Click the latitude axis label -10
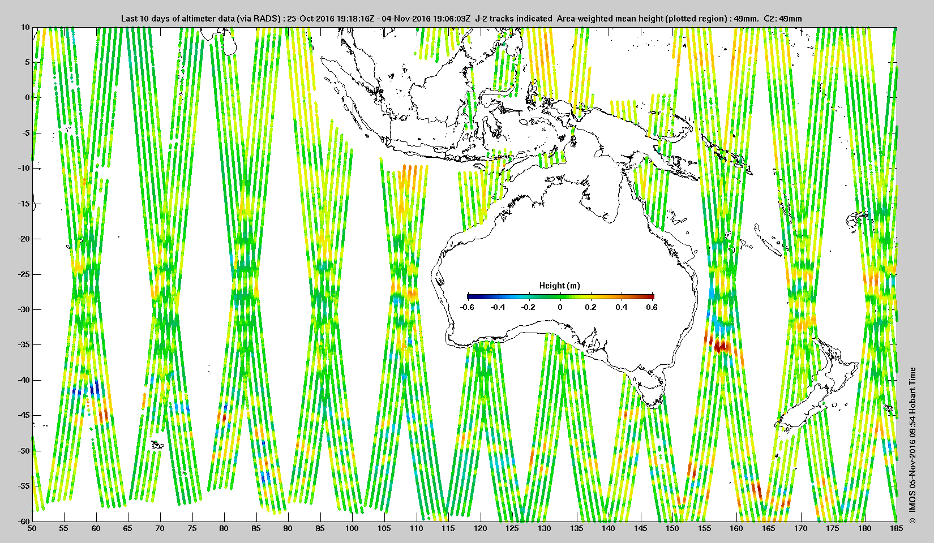934x543 pixels. [24, 168]
